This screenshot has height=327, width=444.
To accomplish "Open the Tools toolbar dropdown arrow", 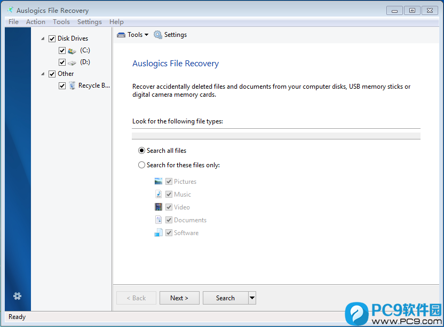I will (x=146, y=35).
